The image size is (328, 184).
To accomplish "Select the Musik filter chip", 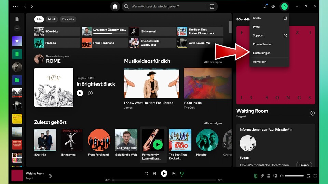I will click(x=52, y=19).
